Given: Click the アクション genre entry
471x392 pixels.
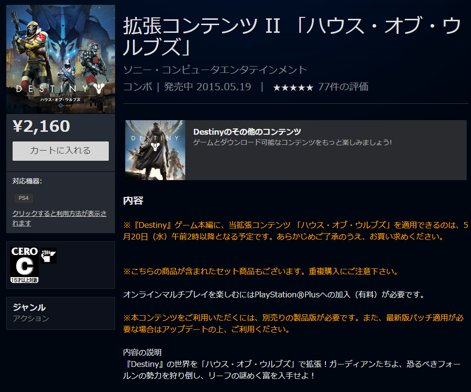Looking at the screenshot, I should point(31,318).
